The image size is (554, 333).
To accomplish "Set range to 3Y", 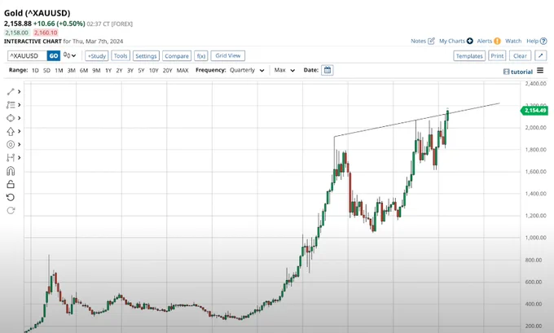I will 130,70.
